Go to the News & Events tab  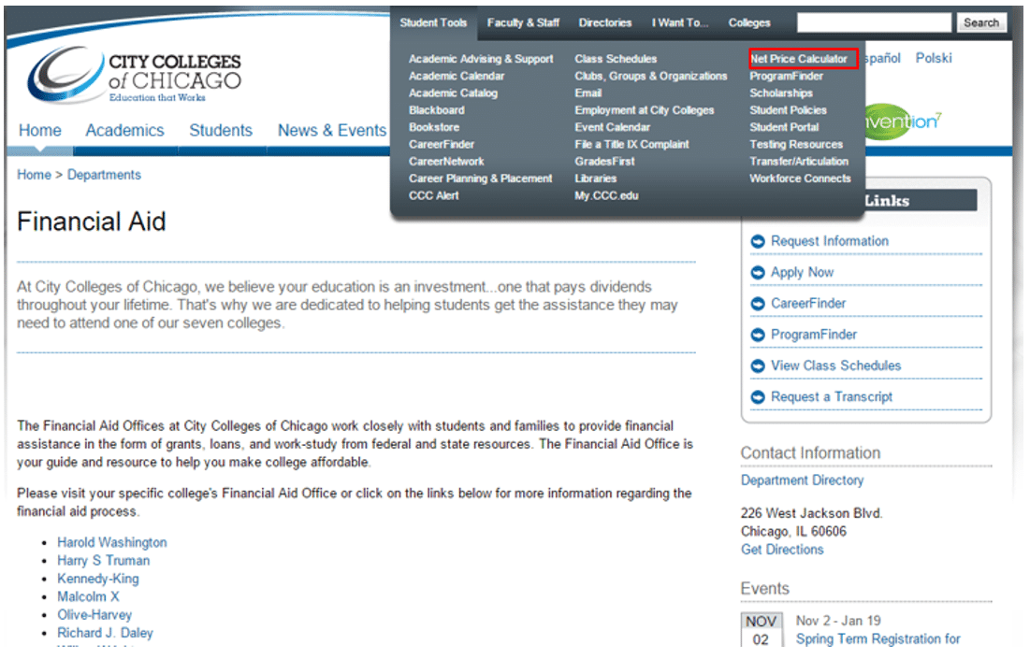coord(332,131)
